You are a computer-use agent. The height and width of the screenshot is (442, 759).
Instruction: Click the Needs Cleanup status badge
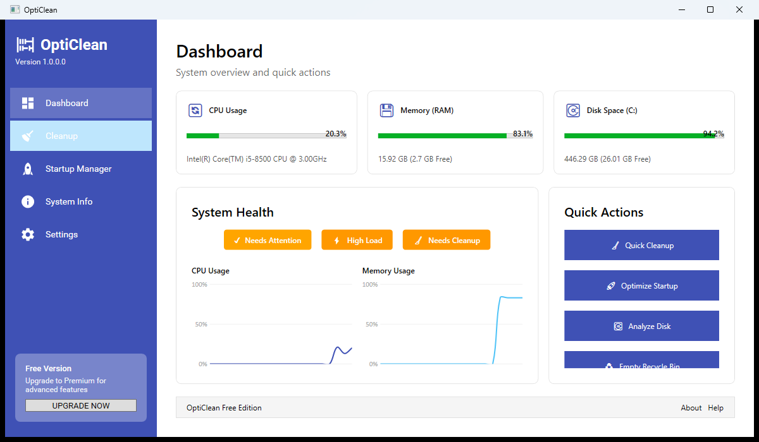pyautogui.click(x=447, y=240)
